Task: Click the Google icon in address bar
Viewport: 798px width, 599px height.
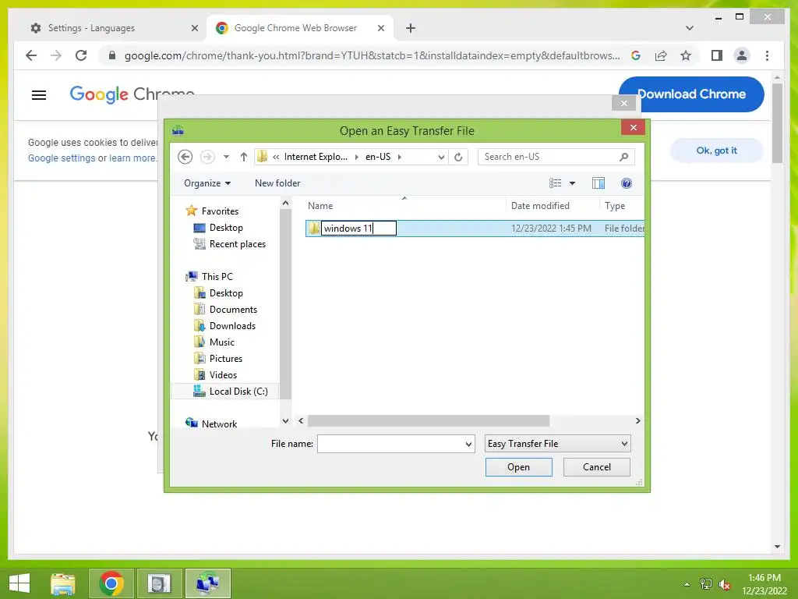Action: click(x=636, y=55)
